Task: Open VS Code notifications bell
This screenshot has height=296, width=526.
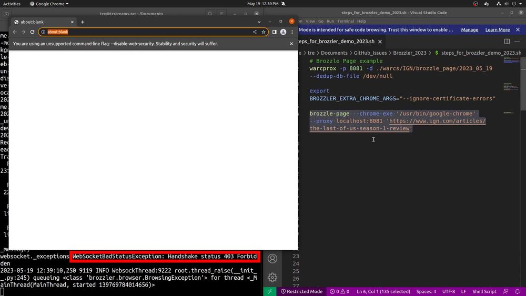Action: coord(517,292)
